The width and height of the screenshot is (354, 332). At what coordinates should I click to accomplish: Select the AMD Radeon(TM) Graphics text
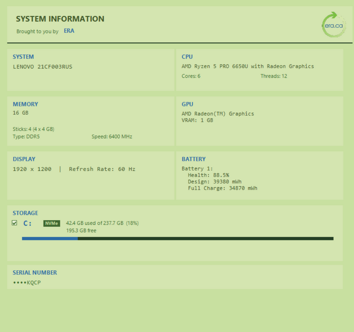point(218,114)
